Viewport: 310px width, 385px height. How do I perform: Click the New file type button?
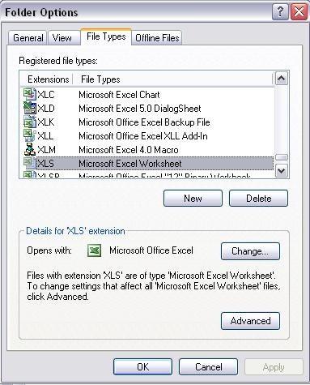(x=193, y=199)
